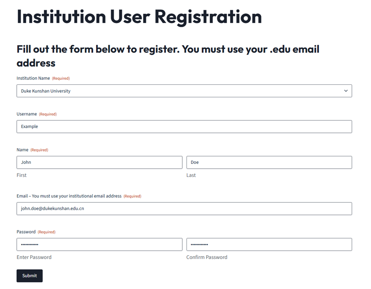The height and width of the screenshot is (289, 371).
Task: Focus the First name field with "John"
Action: pyautogui.click(x=99, y=163)
